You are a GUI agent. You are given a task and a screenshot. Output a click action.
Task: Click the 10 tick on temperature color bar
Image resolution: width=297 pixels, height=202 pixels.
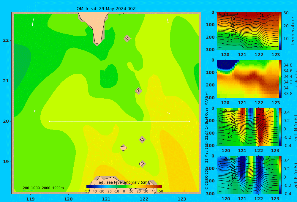(x=286, y=39)
